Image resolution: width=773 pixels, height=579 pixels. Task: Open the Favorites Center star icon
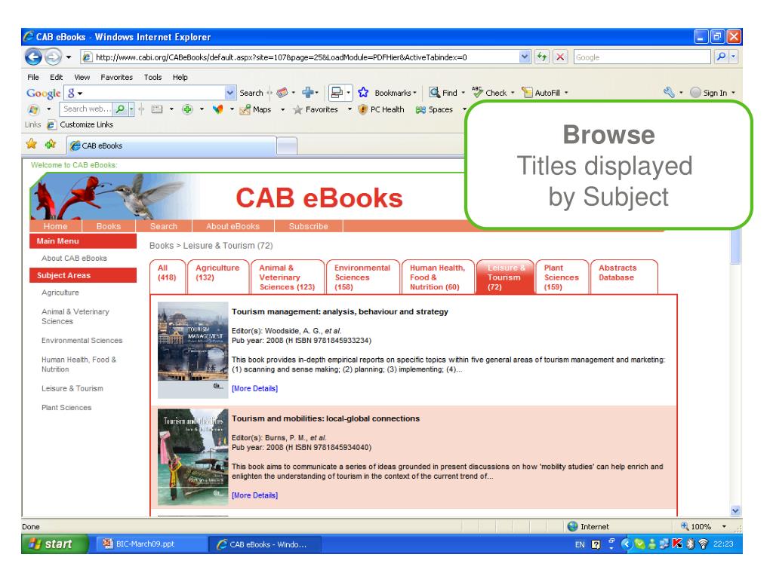click(x=32, y=144)
